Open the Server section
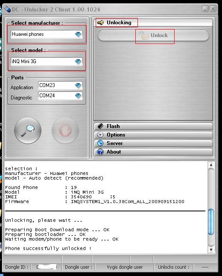Screen dimensions: 222x276 153,143
